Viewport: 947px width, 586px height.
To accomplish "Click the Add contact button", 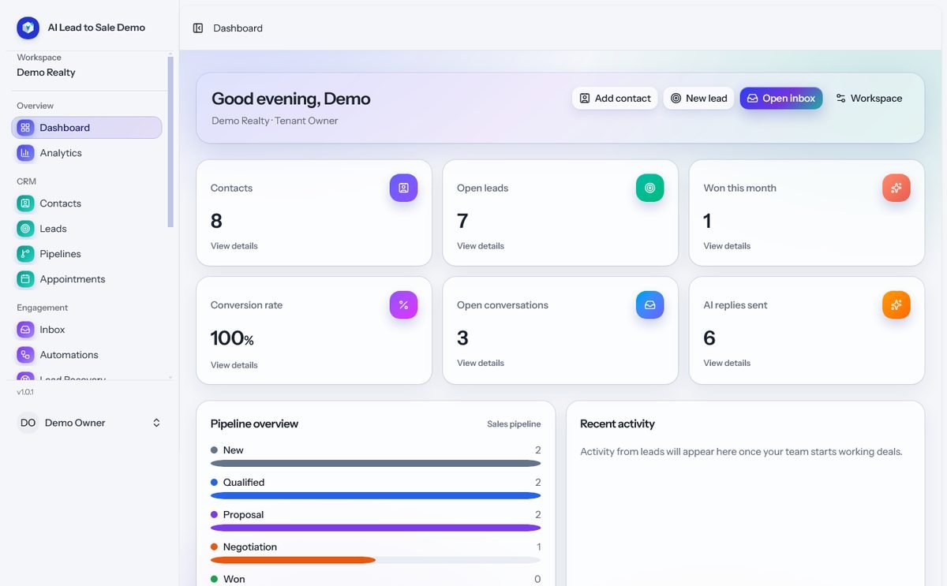I will coord(615,99).
